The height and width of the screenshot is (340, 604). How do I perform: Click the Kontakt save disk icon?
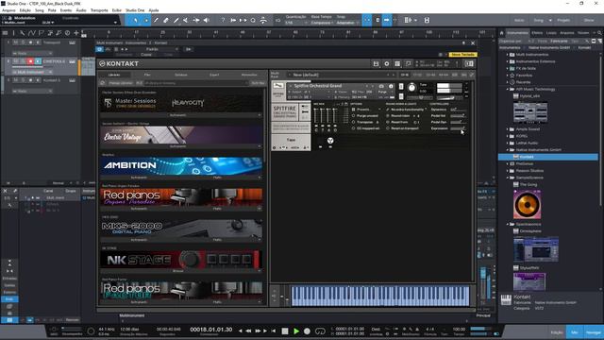(x=376, y=63)
